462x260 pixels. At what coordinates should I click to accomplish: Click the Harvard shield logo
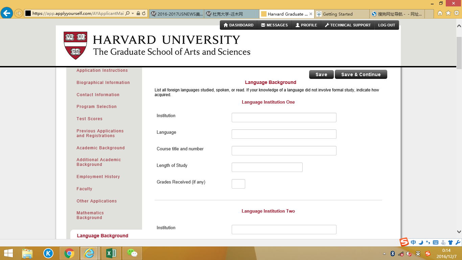pyautogui.click(x=75, y=45)
